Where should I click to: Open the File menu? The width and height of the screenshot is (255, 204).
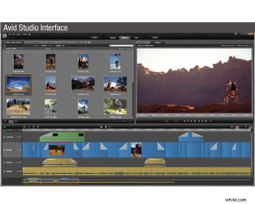click(10, 34)
